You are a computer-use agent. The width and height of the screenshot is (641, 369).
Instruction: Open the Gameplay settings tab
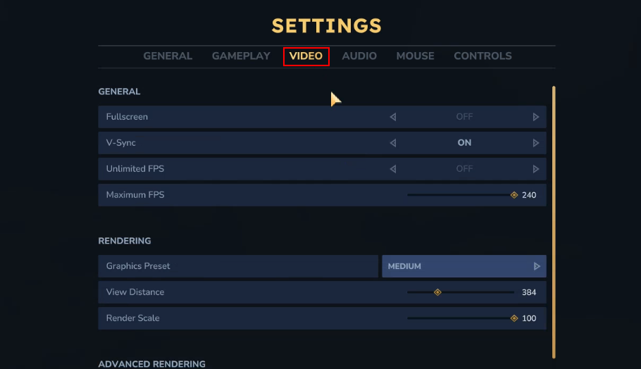pos(241,56)
